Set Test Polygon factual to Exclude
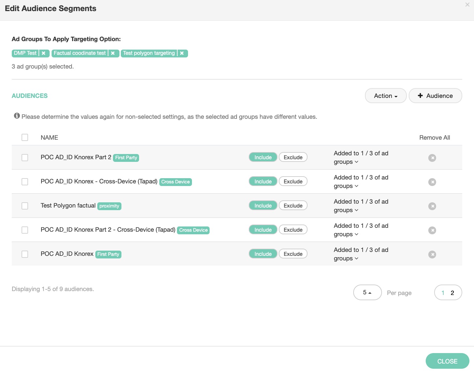 [293, 206]
